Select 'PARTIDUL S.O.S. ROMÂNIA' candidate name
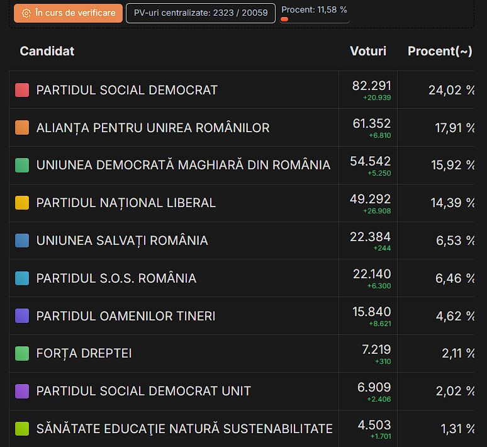Screen dimensions: 487x447 [x=116, y=278]
